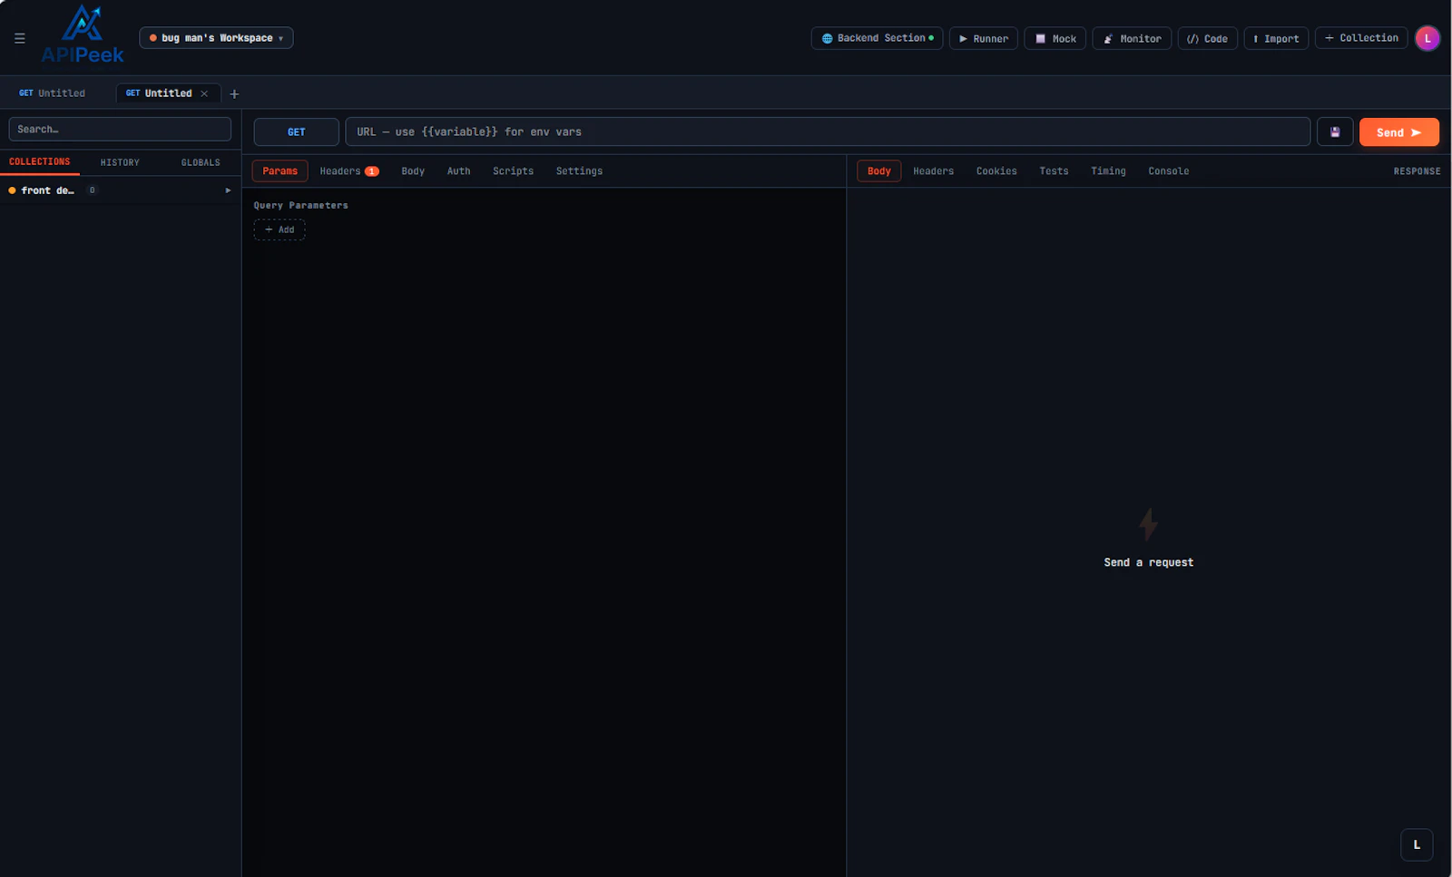
Task: Click the floating L button bottom-right
Action: click(x=1417, y=844)
